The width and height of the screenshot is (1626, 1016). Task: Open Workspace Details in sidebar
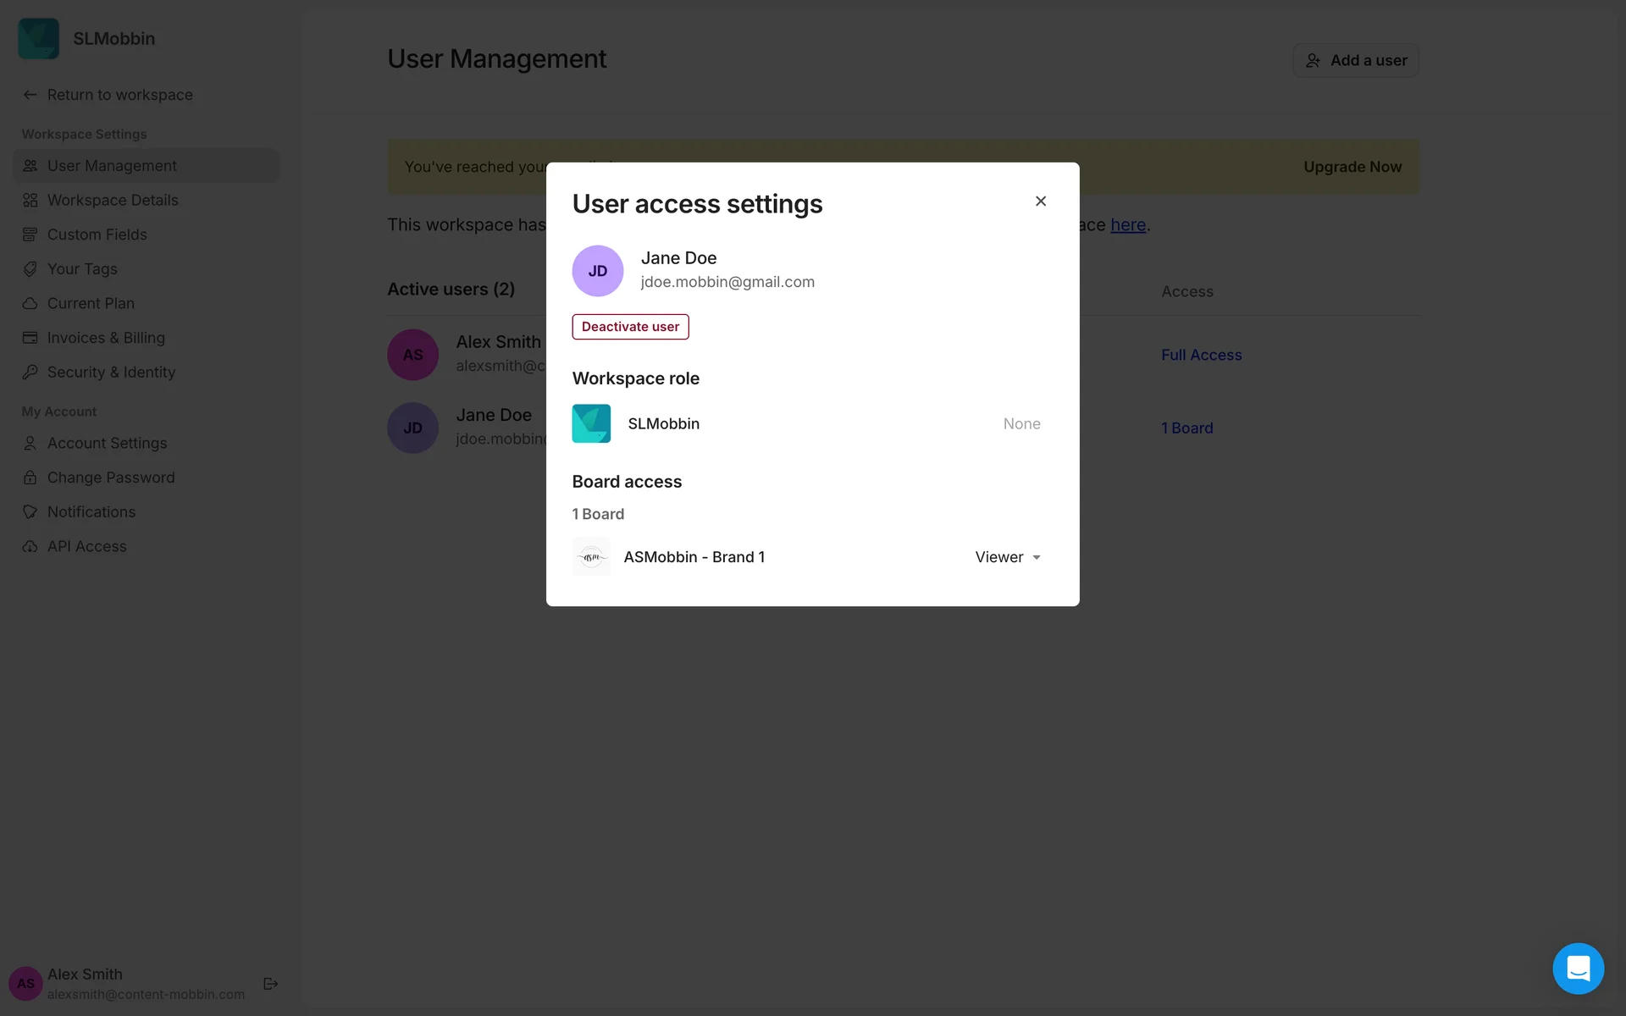point(113,201)
